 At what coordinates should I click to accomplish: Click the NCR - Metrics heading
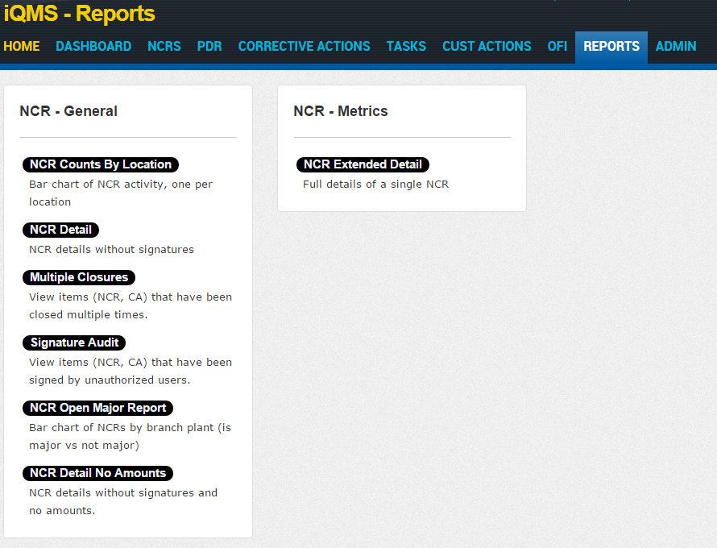coord(341,111)
